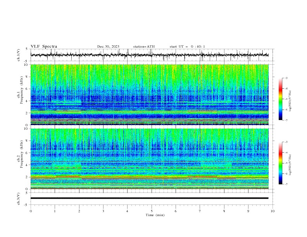Click the 'Time (min)' axis label

(x=155, y=215)
